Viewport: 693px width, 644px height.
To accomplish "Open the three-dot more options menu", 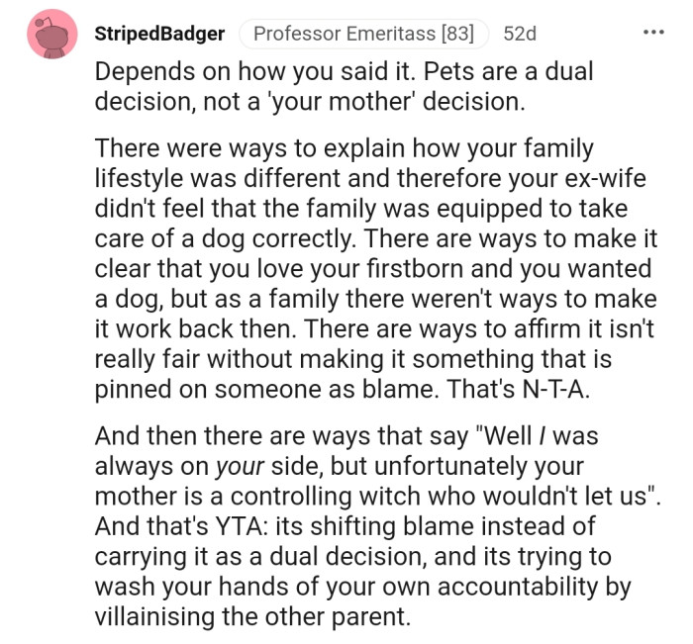I will coord(653,32).
